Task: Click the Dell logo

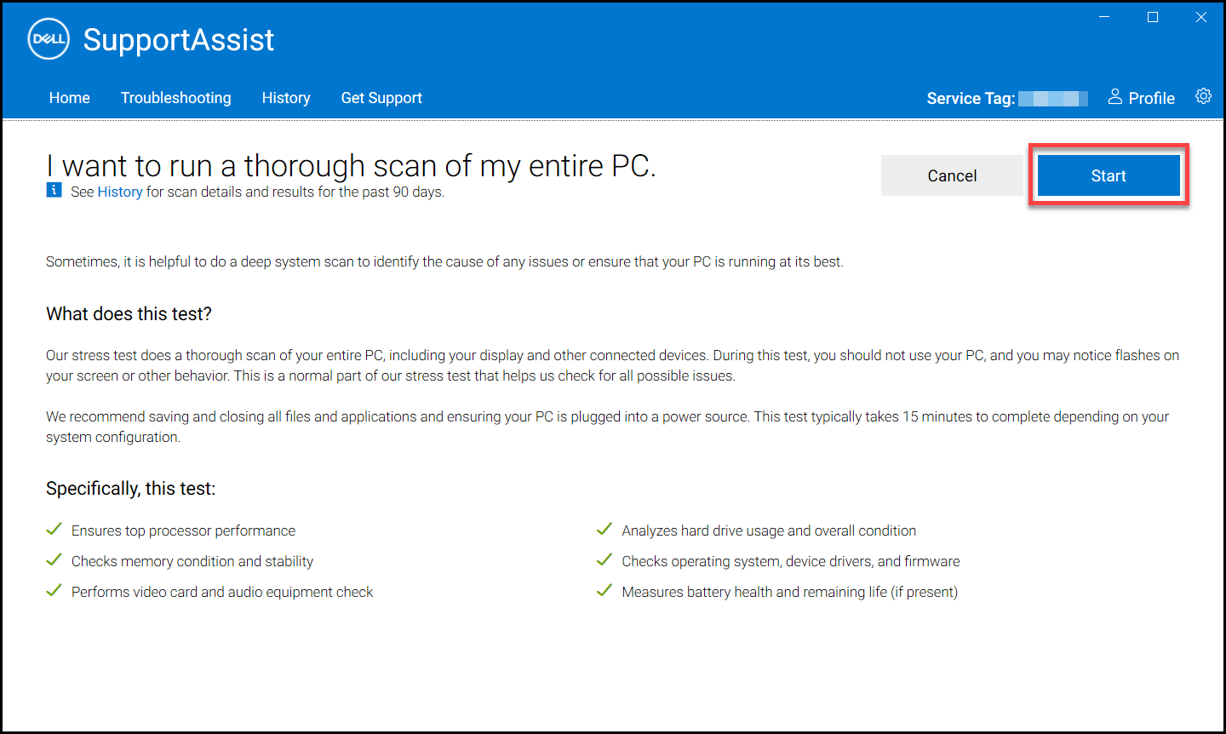Action: coord(48,38)
